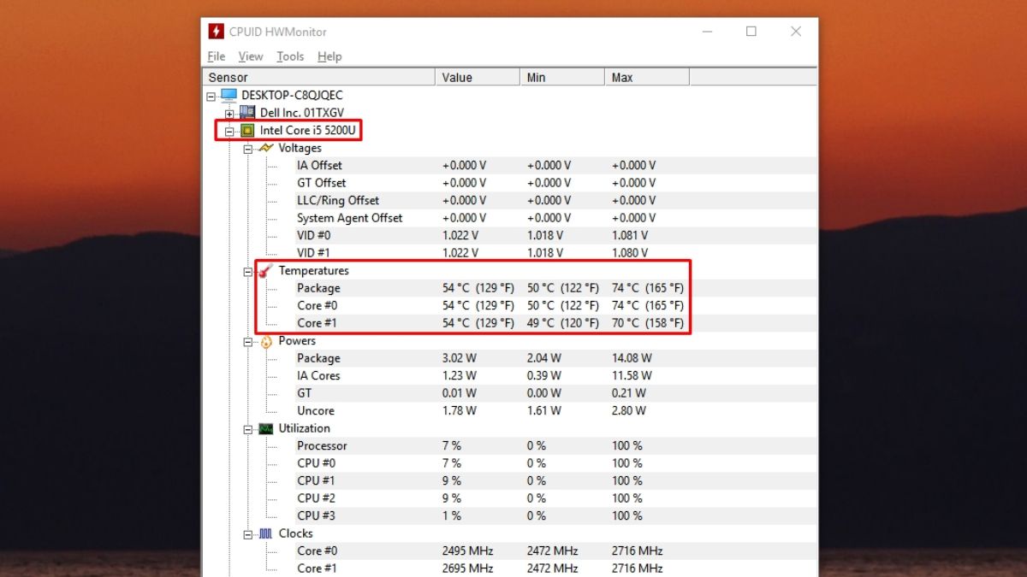The image size is (1027, 577).
Task: Click the HWMonitor lightning app icon in title bar
Action: pyautogui.click(x=217, y=32)
